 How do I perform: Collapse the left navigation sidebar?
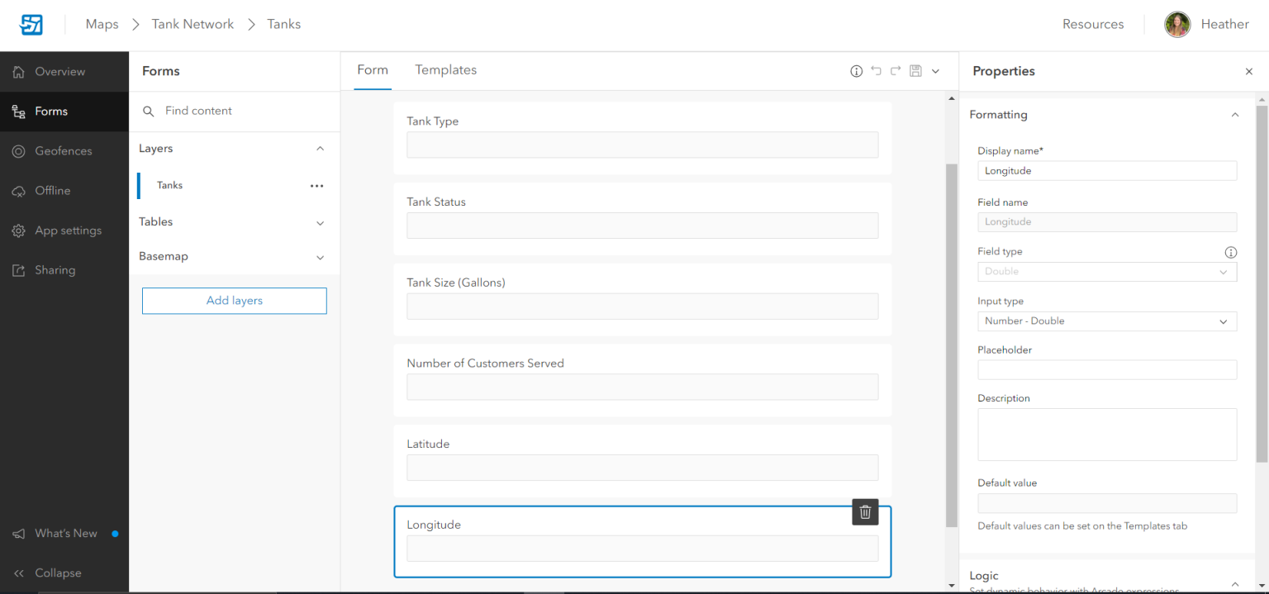(x=48, y=573)
